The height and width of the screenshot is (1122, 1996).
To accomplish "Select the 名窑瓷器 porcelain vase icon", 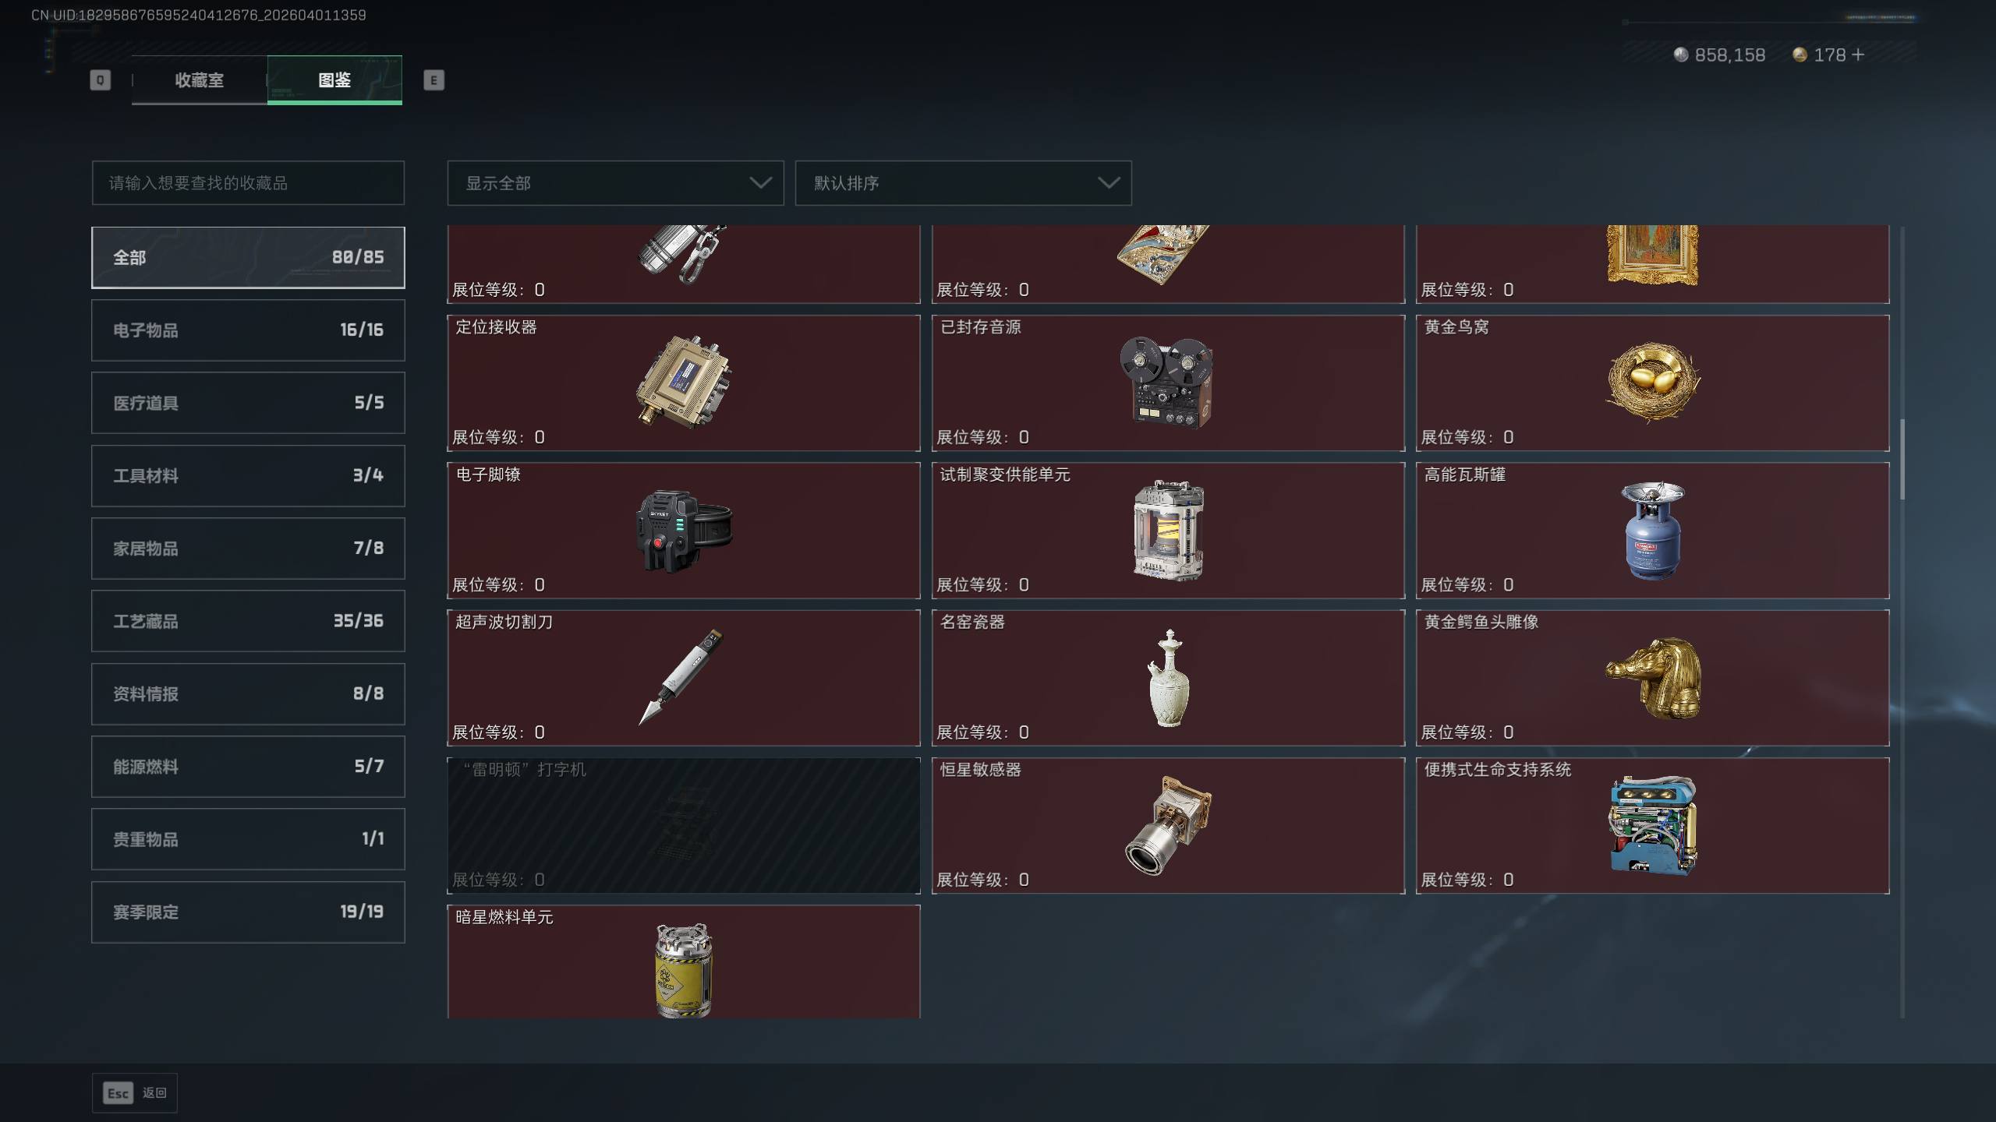I will click(1168, 678).
